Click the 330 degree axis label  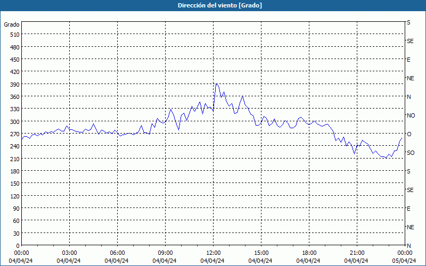[x=15, y=109]
